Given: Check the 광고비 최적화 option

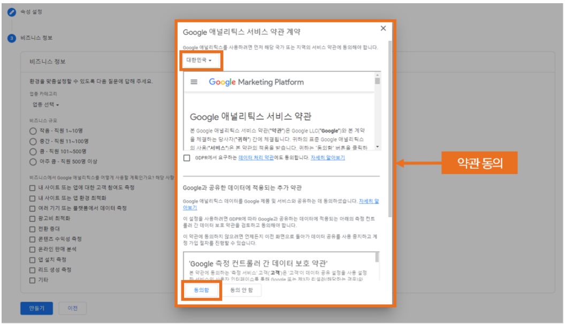Looking at the screenshot, I should click(x=33, y=218).
